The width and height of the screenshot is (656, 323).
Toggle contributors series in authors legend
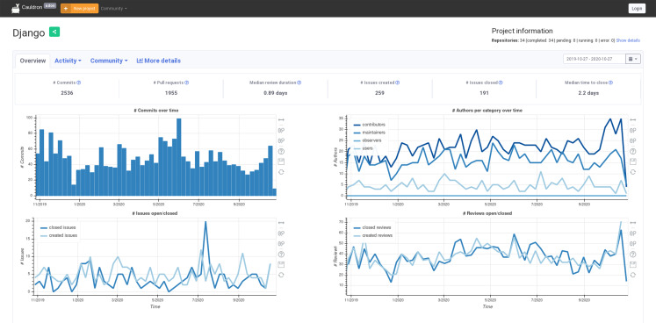click(370, 125)
